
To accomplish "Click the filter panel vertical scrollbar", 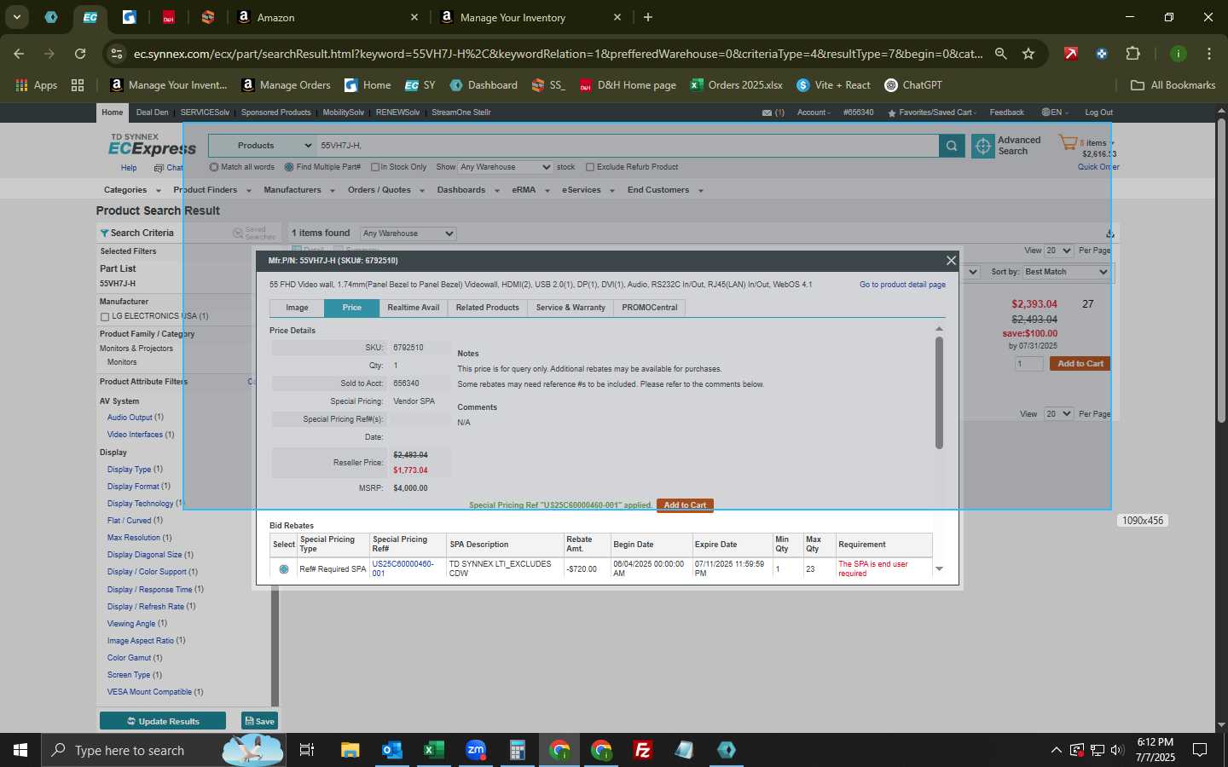I will (x=275, y=648).
